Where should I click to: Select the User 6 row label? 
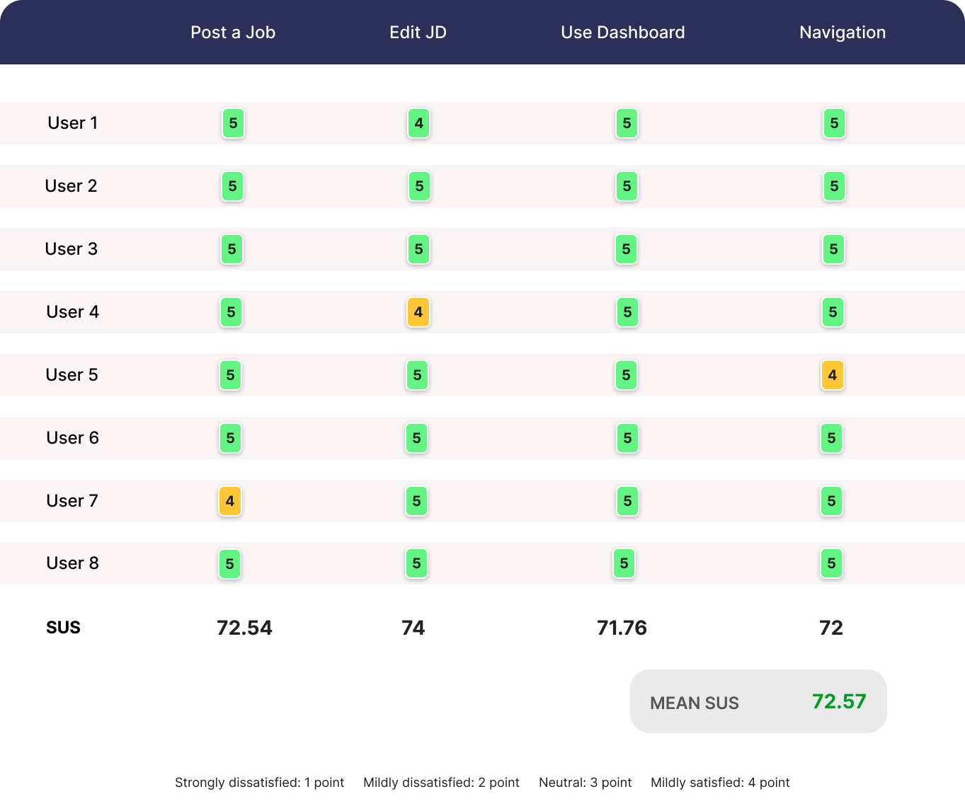(x=72, y=438)
